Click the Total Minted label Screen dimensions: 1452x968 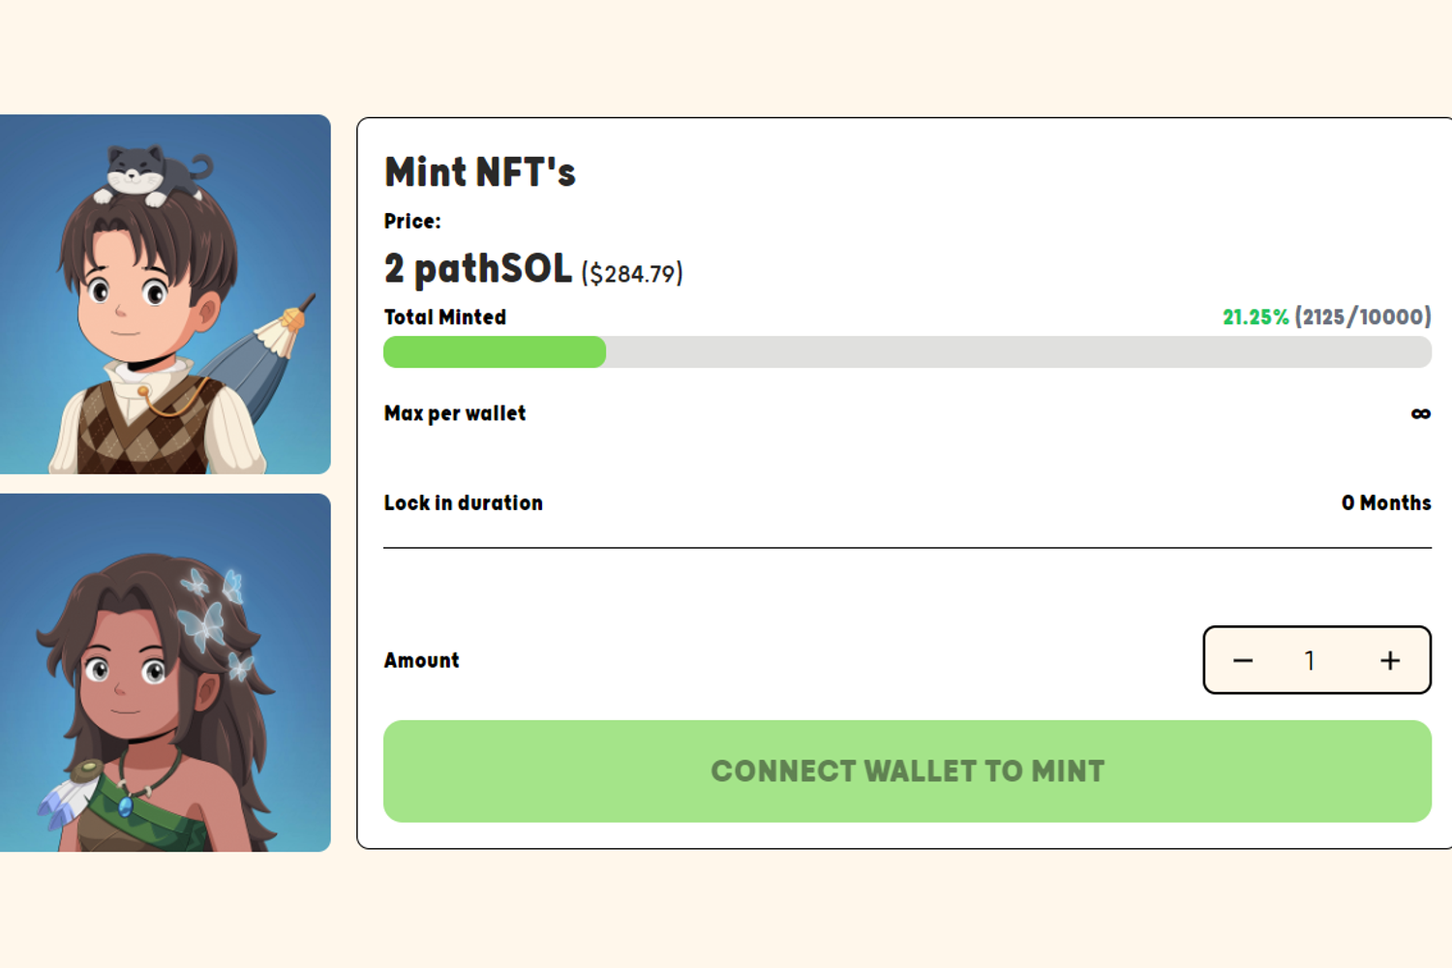coord(445,318)
